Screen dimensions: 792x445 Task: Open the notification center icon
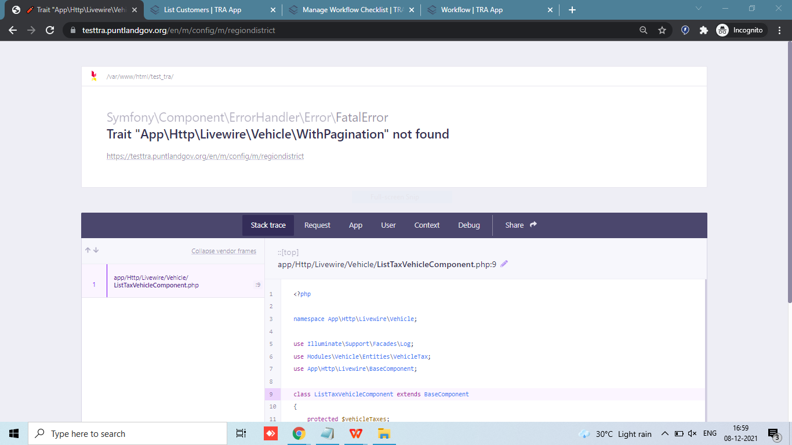pyautogui.click(x=773, y=433)
